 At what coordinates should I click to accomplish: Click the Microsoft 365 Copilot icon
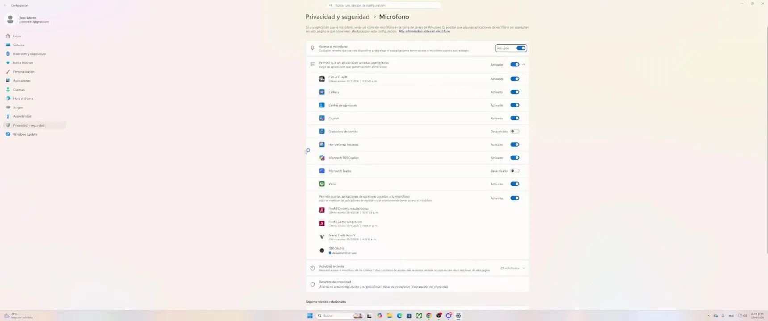[x=322, y=158]
